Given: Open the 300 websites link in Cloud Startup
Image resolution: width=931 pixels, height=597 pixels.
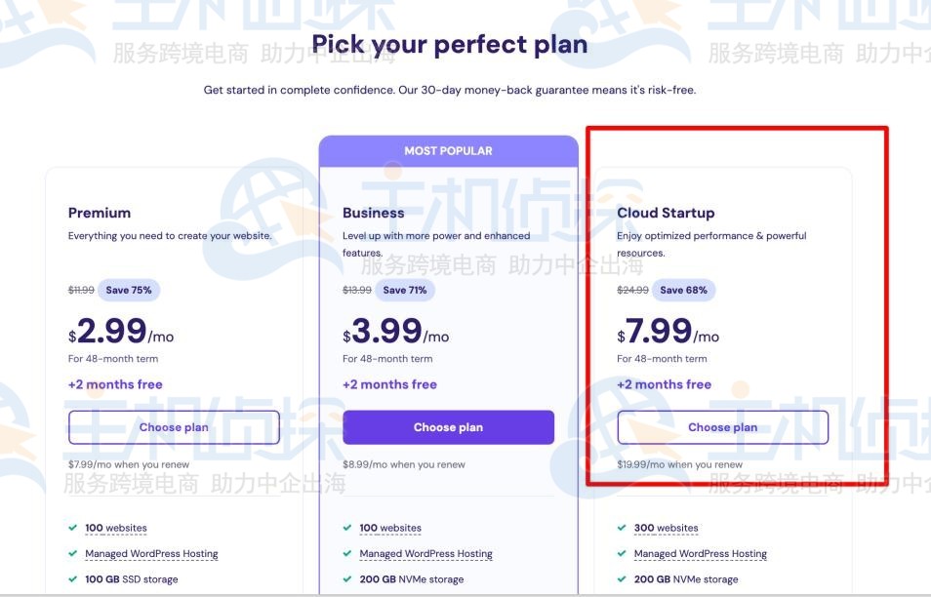Looking at the screenshot, I should point(666,528).
